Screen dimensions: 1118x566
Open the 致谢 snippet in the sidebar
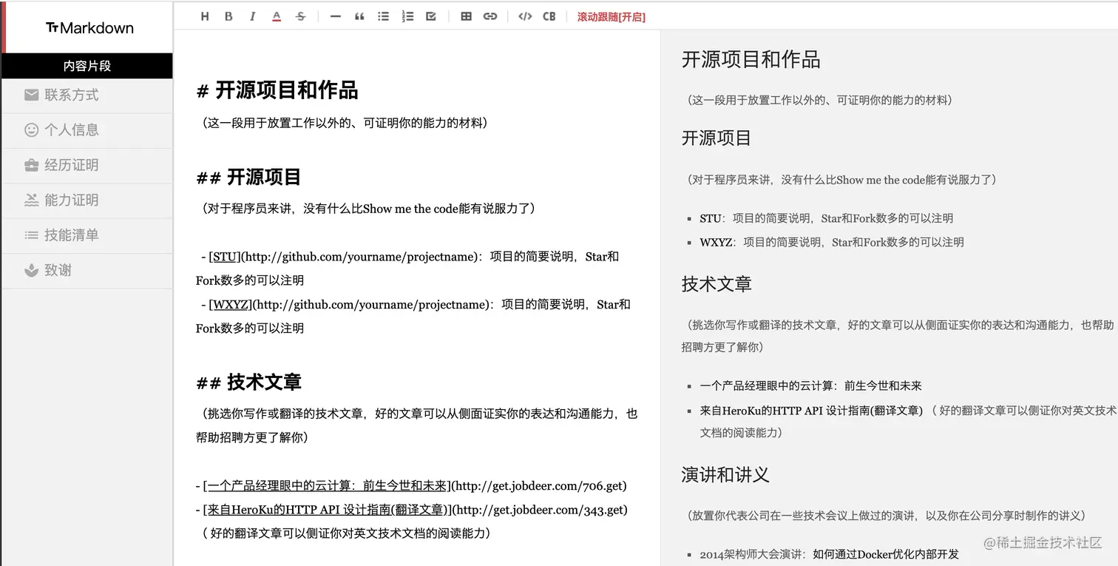point(87,271)
